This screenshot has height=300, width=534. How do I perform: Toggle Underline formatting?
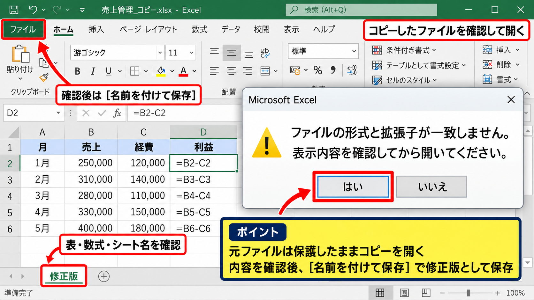click(x=109, y=71)
